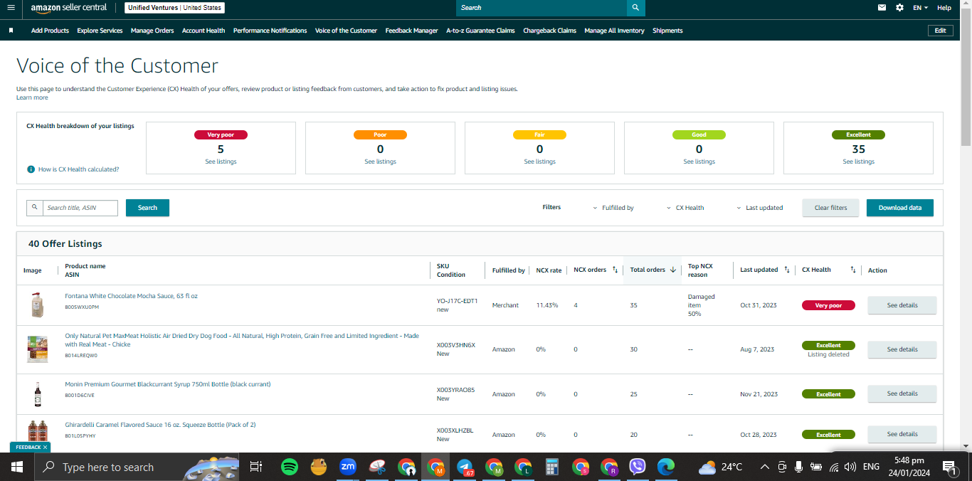Click the Very poor CX Health badge in Fontana row
972x481 pixels.
tap(828, 305)
